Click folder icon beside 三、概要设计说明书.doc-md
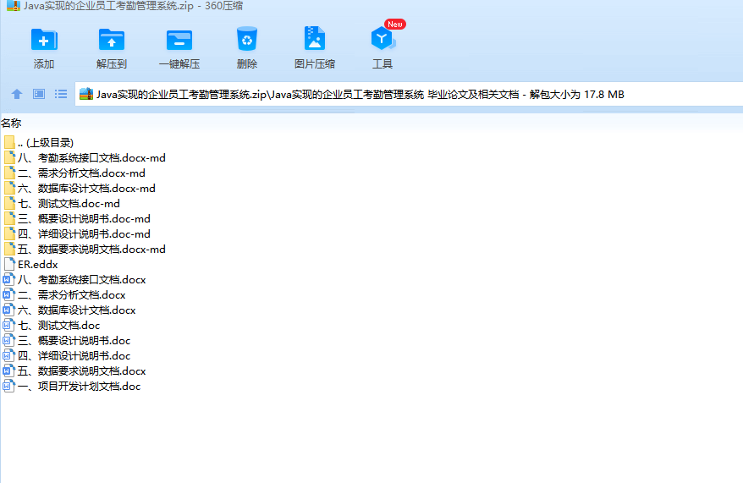743x483 pixels. click(x=9, y=218)
